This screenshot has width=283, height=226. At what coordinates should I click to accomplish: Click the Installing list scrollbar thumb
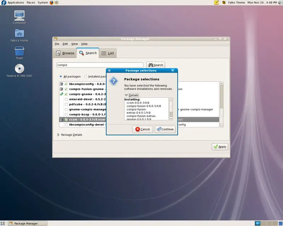(x=171, y=107)
